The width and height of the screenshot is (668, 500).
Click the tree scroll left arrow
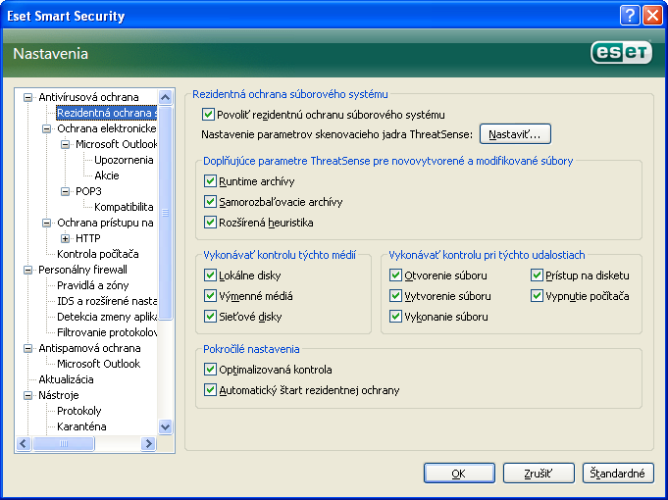point(24,443)
